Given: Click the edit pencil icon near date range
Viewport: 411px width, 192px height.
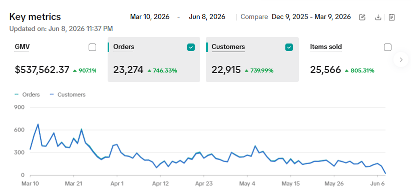Looking at the screenshot, I should pos(362,17).
